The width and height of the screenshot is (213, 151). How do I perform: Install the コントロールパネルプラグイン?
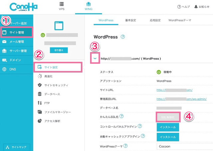pyautogui.click(x=168, y=127)
